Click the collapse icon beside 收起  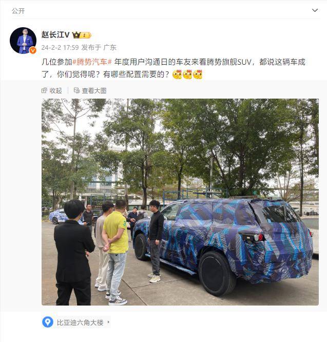[44, 90]
